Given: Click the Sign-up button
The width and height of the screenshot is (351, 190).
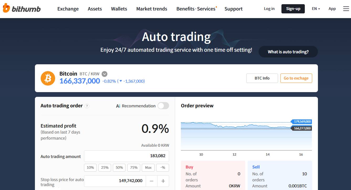Looking at the screenshot, I should tap(293, 9).
